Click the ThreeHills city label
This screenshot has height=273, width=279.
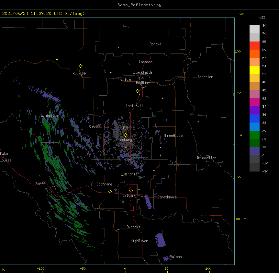(173, 136)
